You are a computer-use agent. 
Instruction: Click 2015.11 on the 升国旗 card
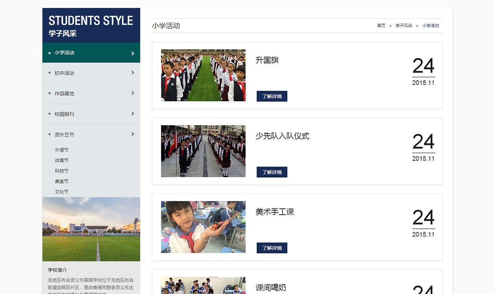coord(423,83)
